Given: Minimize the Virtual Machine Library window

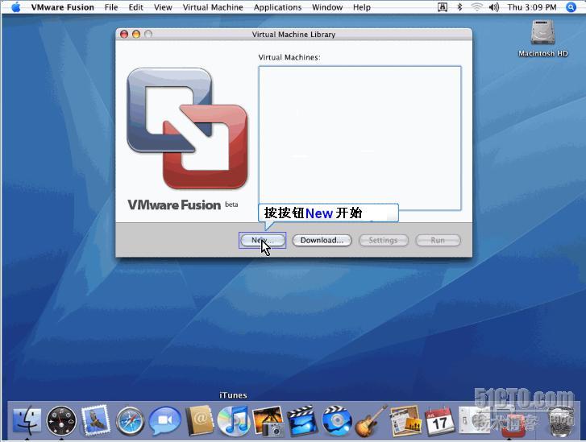Looking at the screenshot, I should coord(136,35).
